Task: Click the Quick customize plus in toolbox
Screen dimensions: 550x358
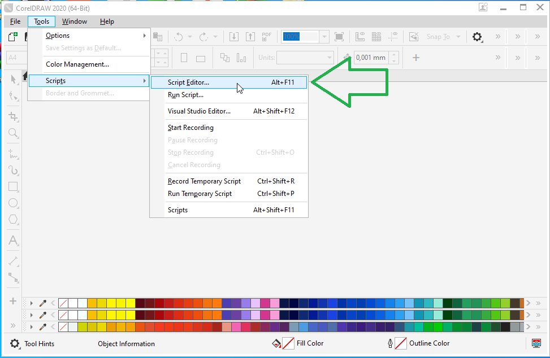Action: click(13, 301)
